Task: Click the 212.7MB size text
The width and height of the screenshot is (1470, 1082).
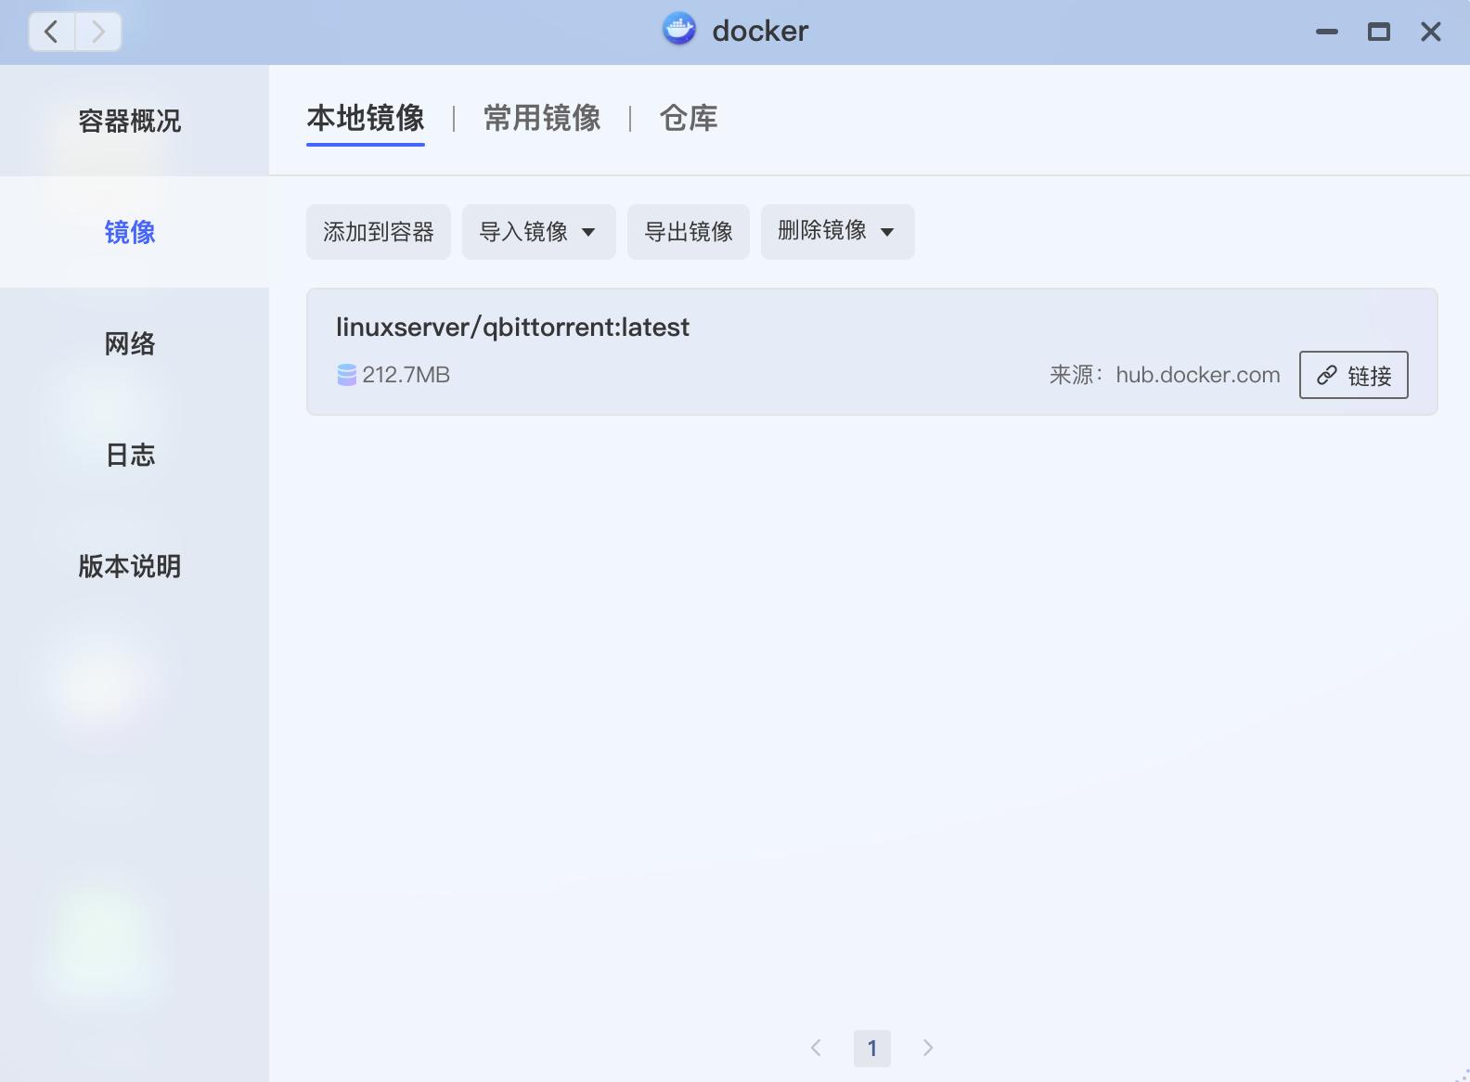Action: (406, 375)
